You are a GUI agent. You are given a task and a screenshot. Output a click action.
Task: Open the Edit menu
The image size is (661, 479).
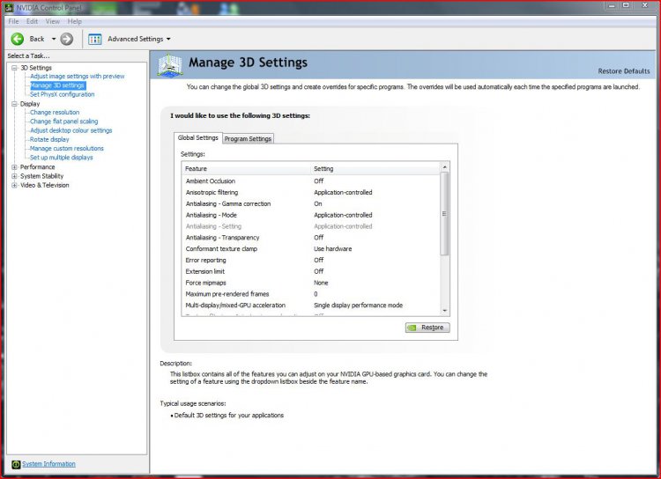pos(32,21)
